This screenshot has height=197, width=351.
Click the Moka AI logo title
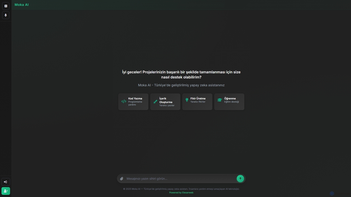tap(21, 5)
